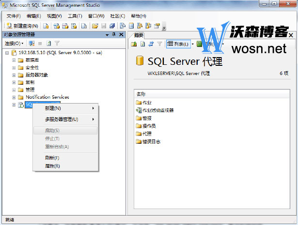298x225 pixels.
Task: Select the 192.168.5.10 (SQL Server 9.0.5000 - sa) node
Action: (60, 53)
